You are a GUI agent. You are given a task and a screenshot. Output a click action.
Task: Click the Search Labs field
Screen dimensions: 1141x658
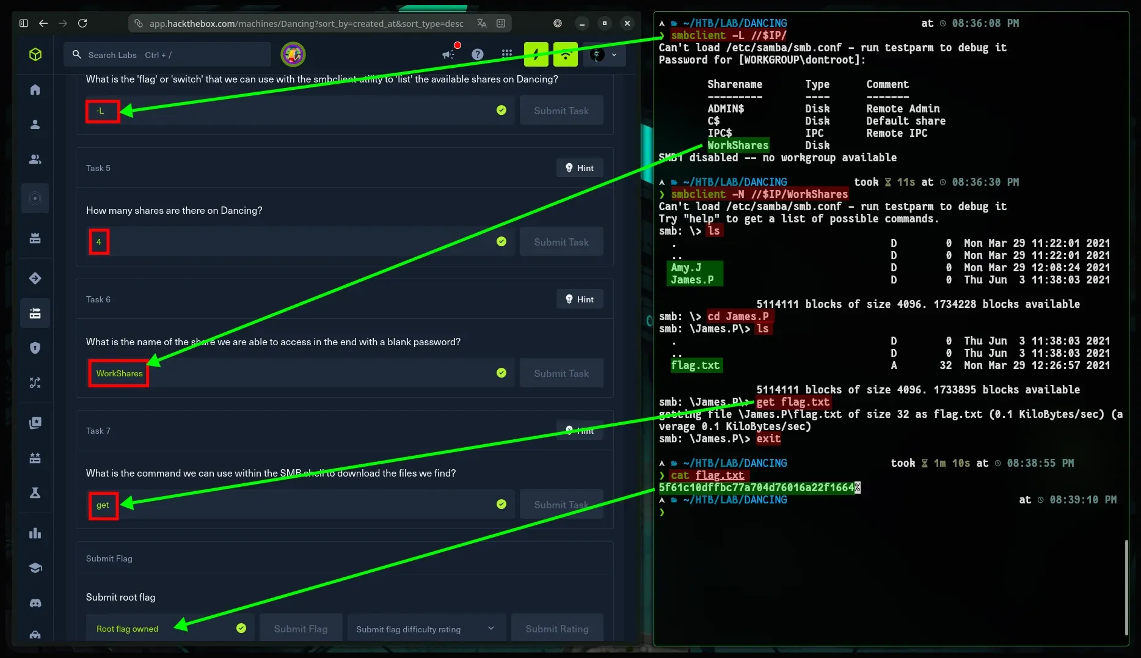(167, 54)
